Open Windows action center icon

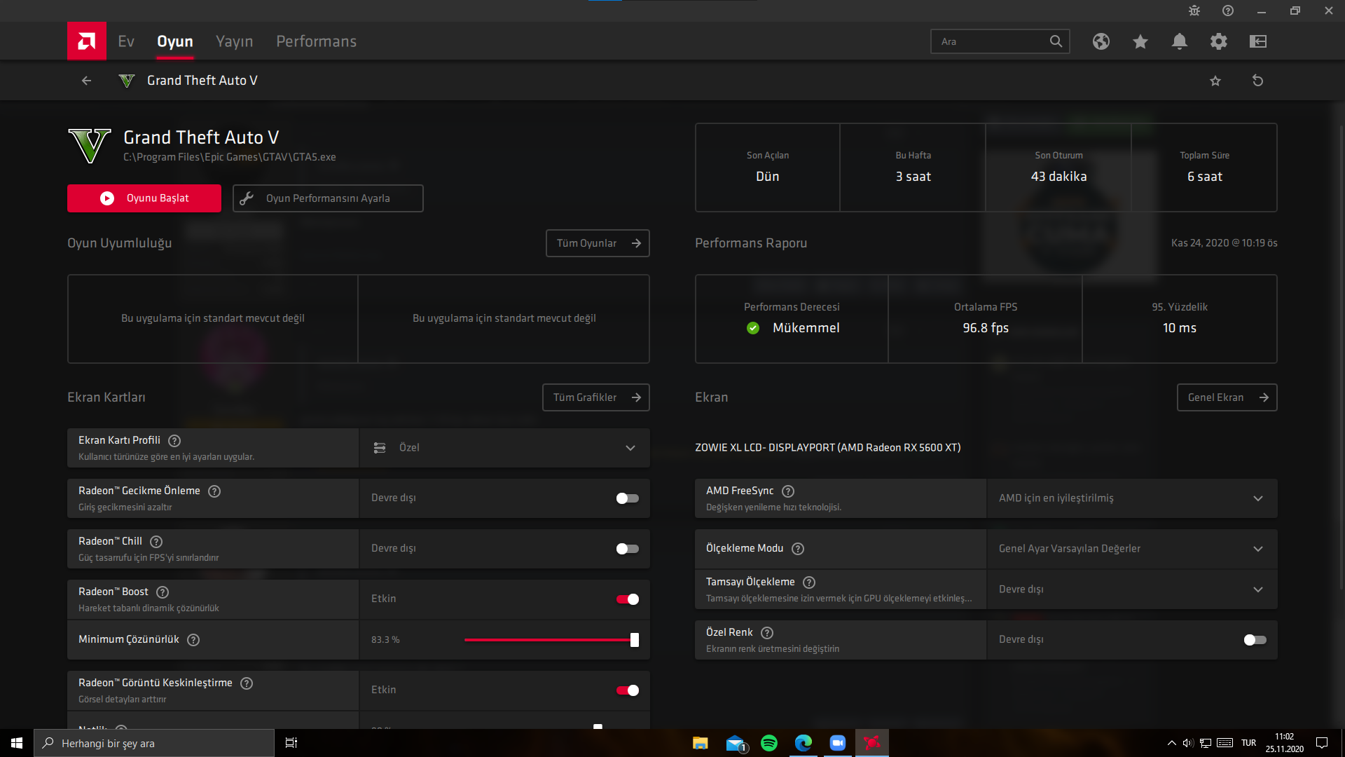1322,743
